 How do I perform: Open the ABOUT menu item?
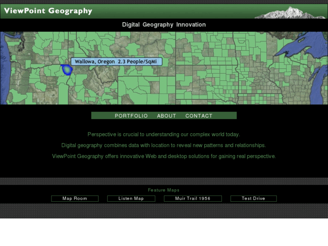(x=166, y=116)
